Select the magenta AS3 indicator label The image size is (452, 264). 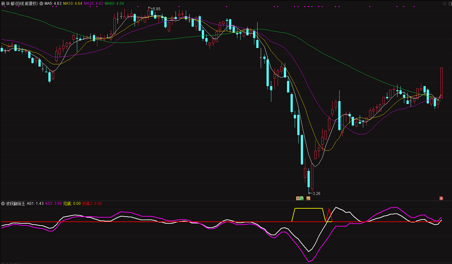[53, 203]
